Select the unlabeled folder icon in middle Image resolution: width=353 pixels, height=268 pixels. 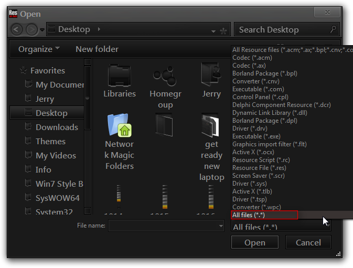tap(164, 125)
